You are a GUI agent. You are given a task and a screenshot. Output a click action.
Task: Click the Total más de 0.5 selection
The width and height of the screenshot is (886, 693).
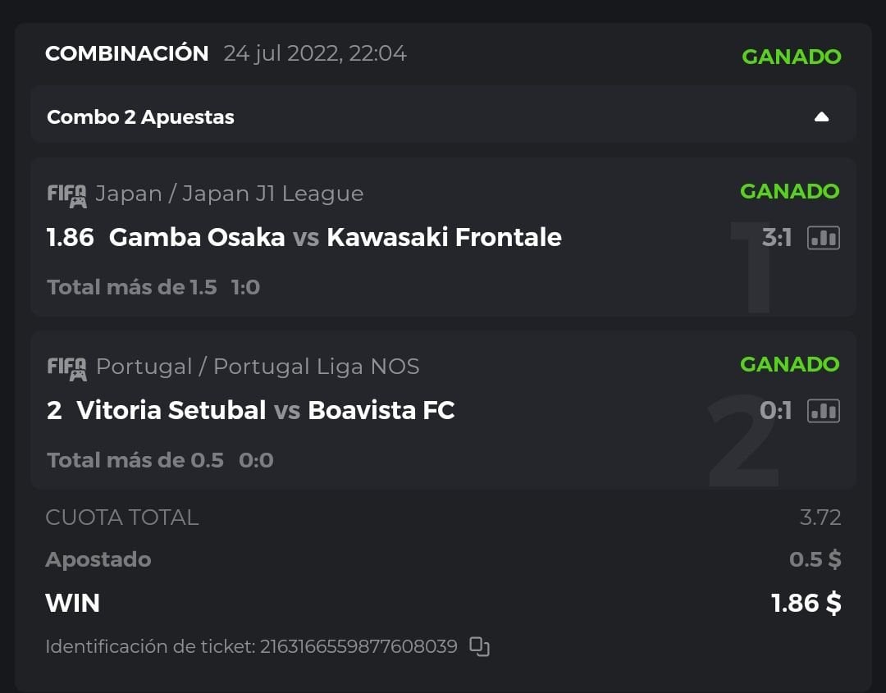point(135,460)
